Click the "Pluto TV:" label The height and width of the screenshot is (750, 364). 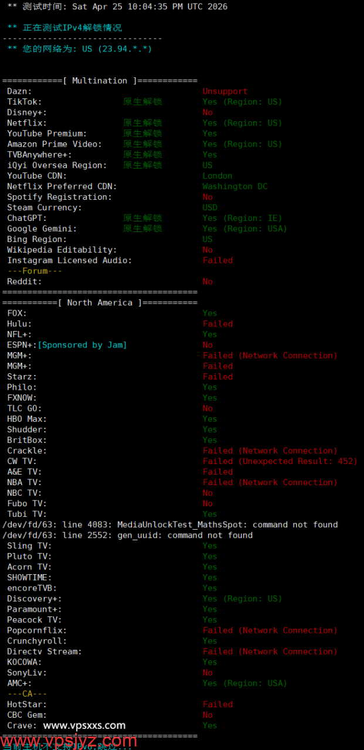[29, 556]
